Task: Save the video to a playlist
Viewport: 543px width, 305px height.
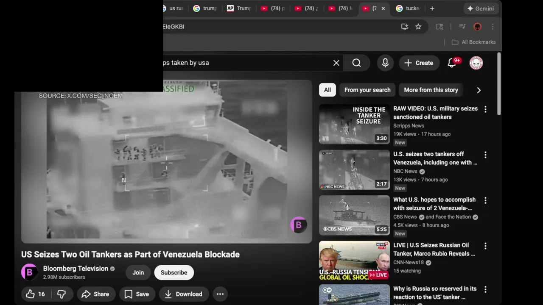Action: 137,294
